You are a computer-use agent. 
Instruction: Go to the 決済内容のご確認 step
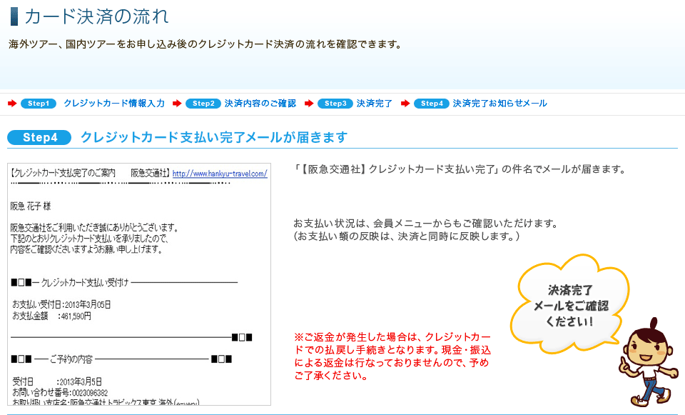click(260, 104)
